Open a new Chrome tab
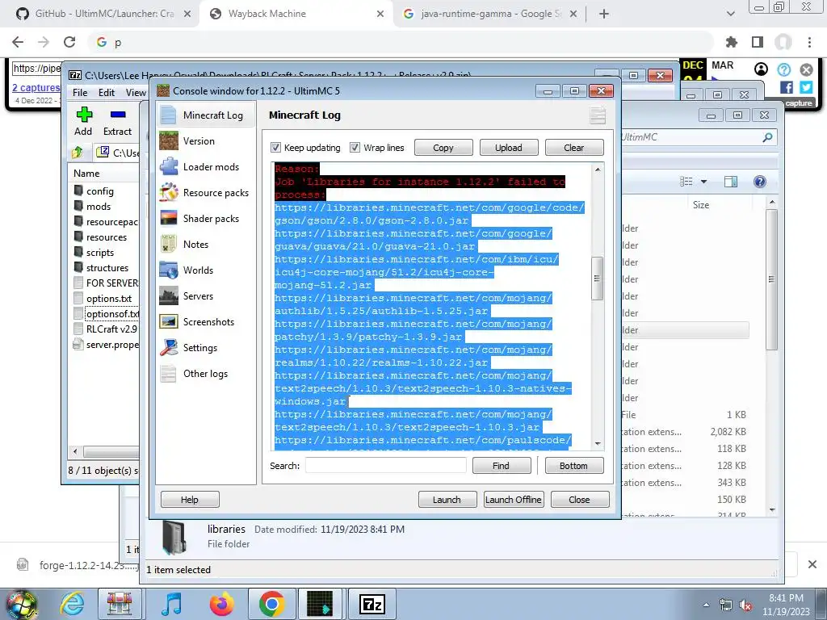Viewport: 827px width, 620px height. click(604, 14)
